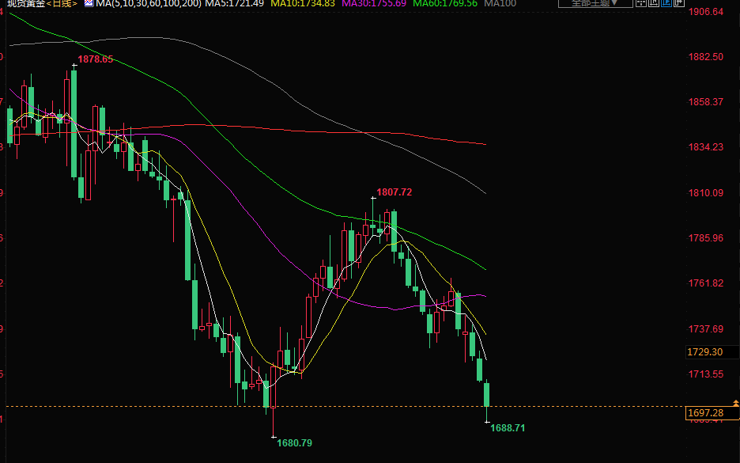The height and width of the screenshot is (463, 740).
Task: Select the 1729.30 price tag on axis
Action: point(706,352)
